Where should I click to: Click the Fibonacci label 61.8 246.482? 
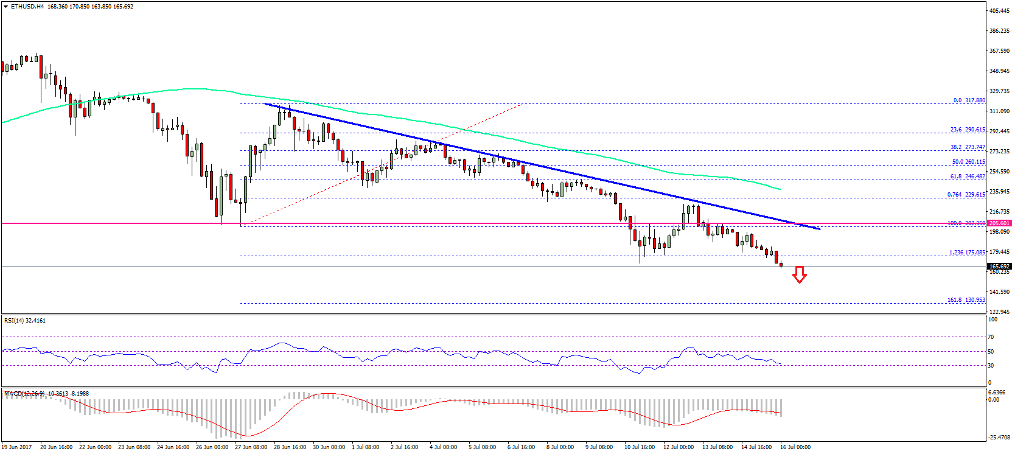[x=968, y=176]
